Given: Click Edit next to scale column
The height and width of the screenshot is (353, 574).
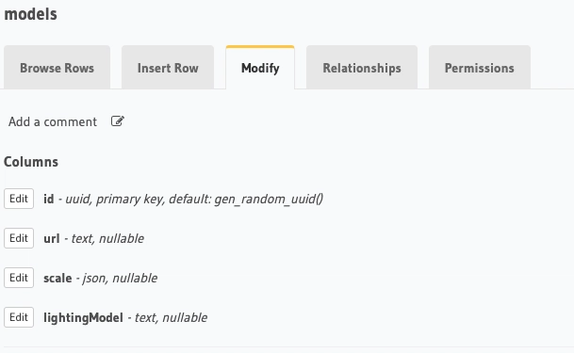Looking at the screenshot, I should pos(19,278).
